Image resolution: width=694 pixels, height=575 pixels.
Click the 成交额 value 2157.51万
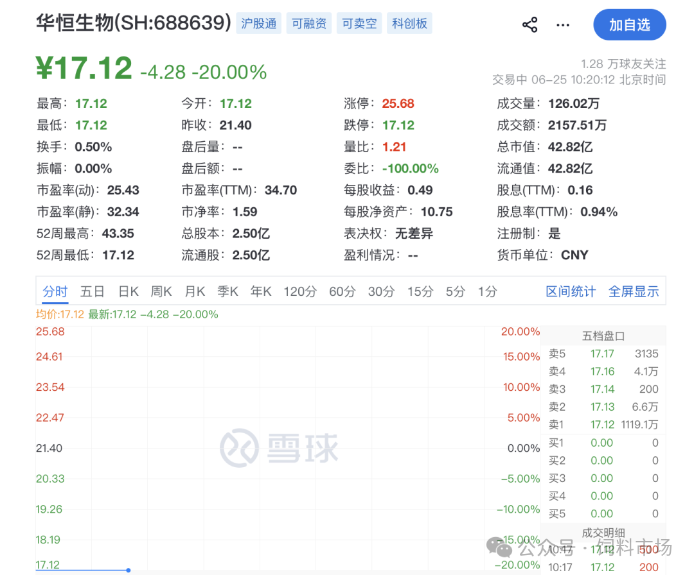tap(577, 125)
